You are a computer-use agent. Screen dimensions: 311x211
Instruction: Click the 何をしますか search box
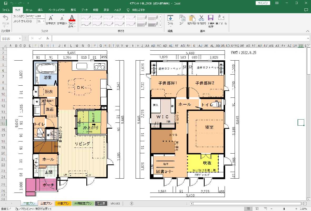pos(139,10)
